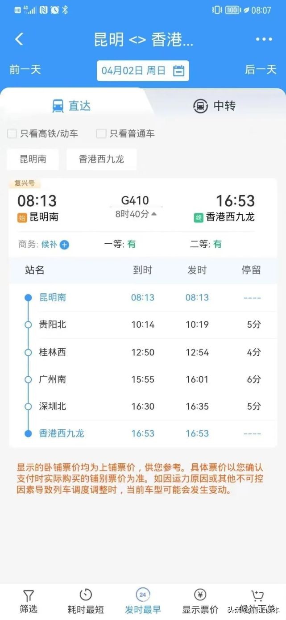The image size is (286, 620).
Task: Tap the 耗时最短 clock icon
Action: [x=85, y=595]
